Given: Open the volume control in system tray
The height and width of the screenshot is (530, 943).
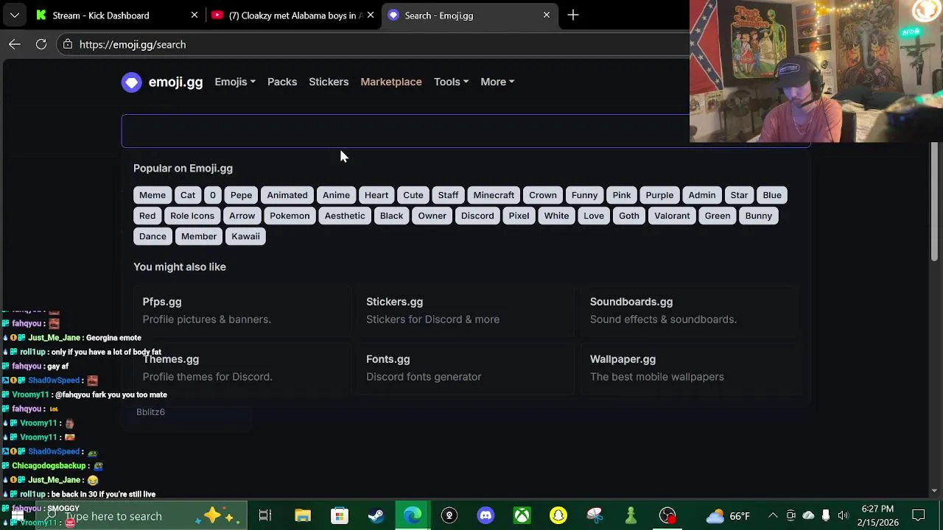Looking at the screenshot, I should [843, 515].
